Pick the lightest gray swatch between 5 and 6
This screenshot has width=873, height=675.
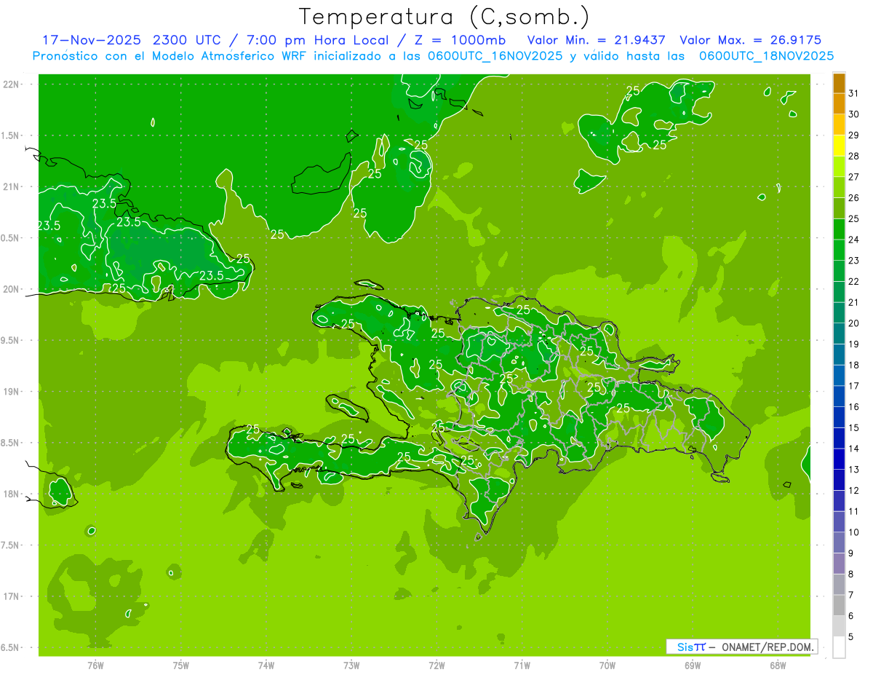pyautogui.click(x=839, y=626)
